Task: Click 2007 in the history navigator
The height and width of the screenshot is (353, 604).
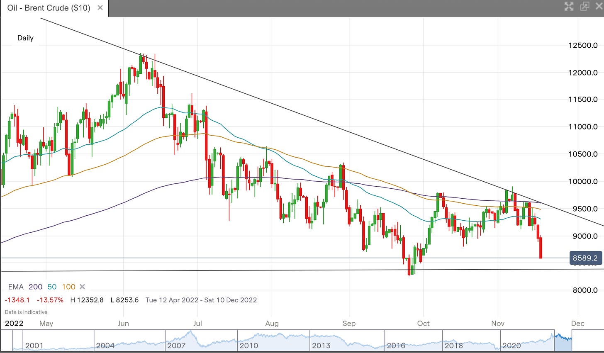Action: (176, 346)
